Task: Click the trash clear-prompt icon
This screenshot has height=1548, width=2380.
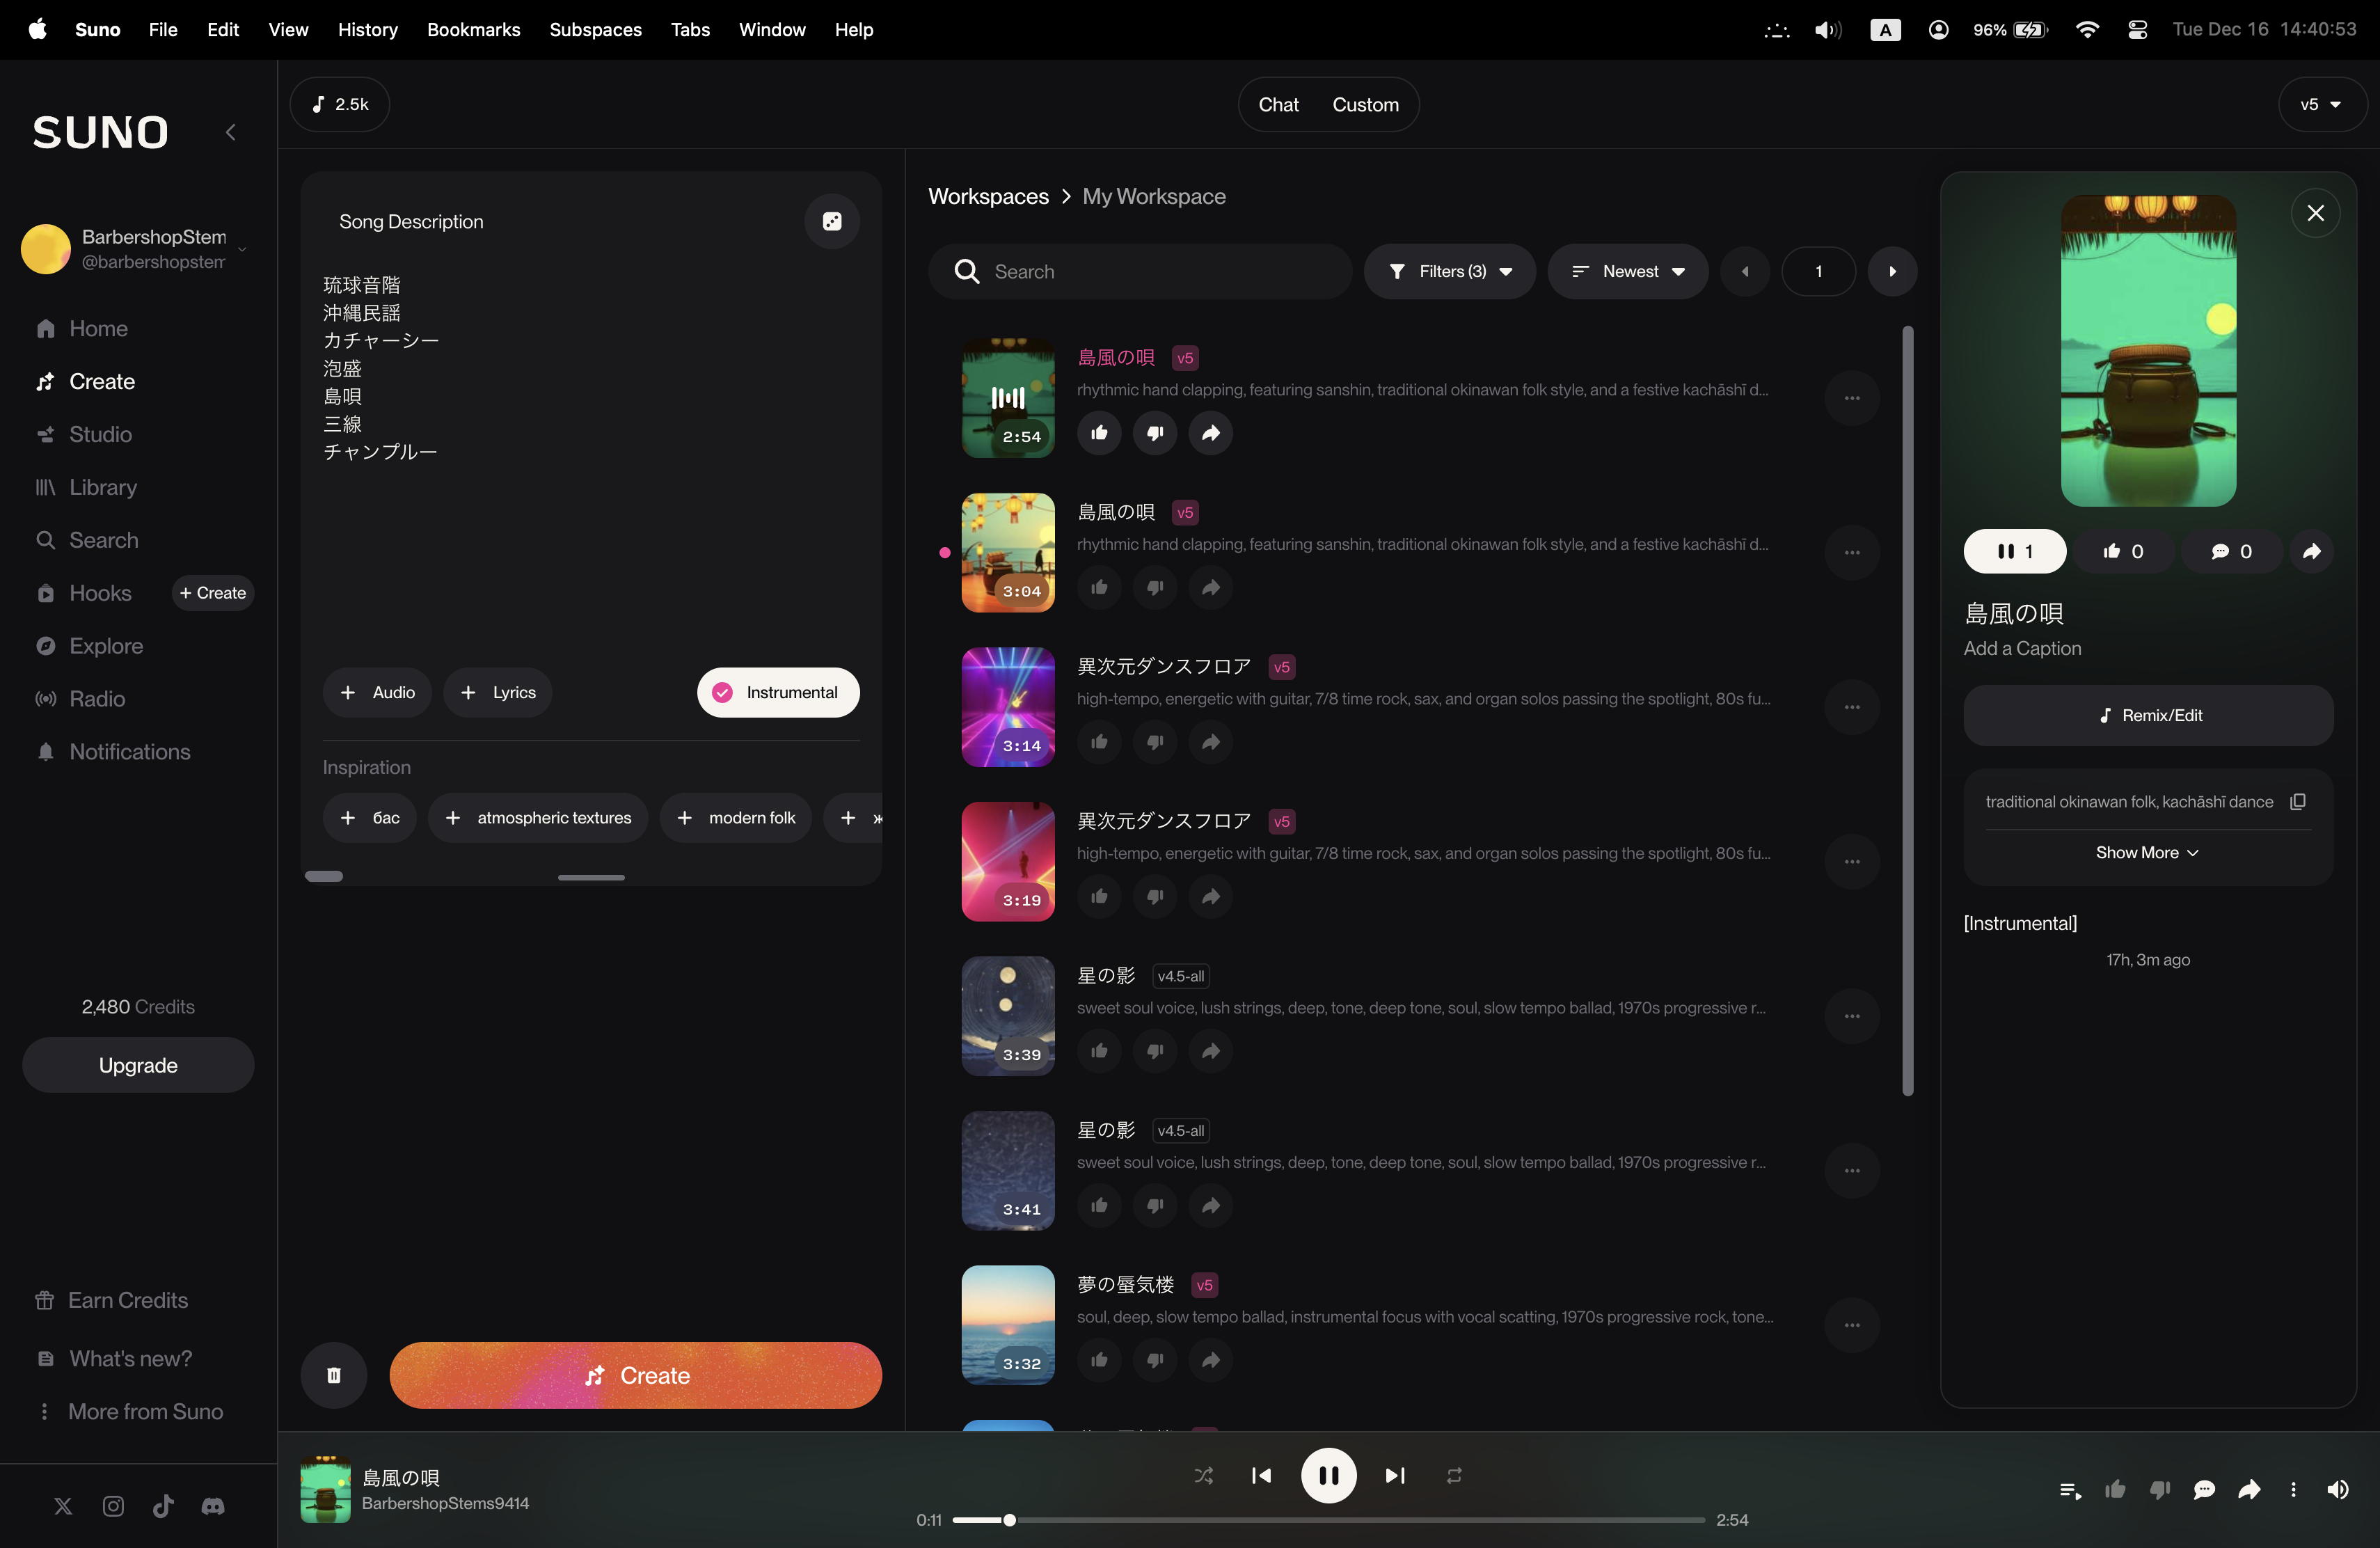Action: 334,1375
